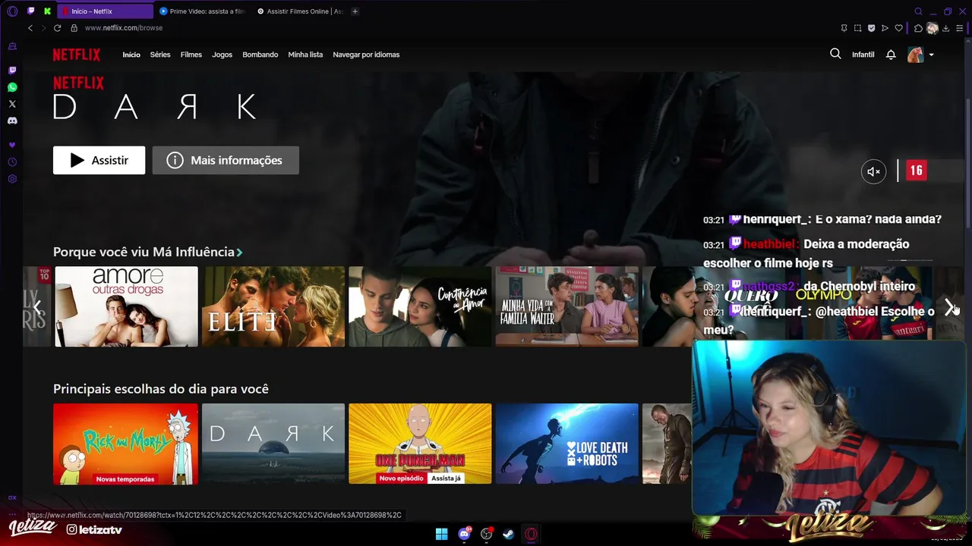This screenshot has height=546, width=972.
Task: Open Dark thumbnail in daily picks
Action: pos(273,444)
